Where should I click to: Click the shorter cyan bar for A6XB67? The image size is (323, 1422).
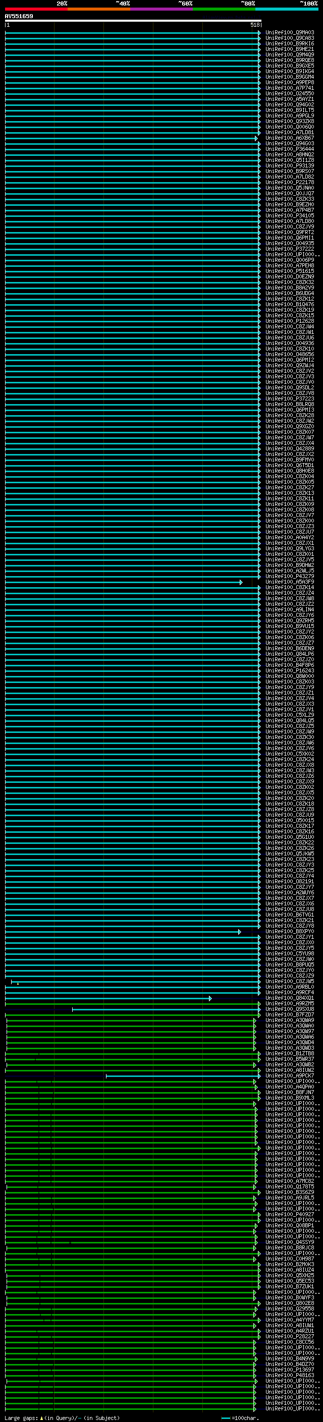tap(131, 139)
